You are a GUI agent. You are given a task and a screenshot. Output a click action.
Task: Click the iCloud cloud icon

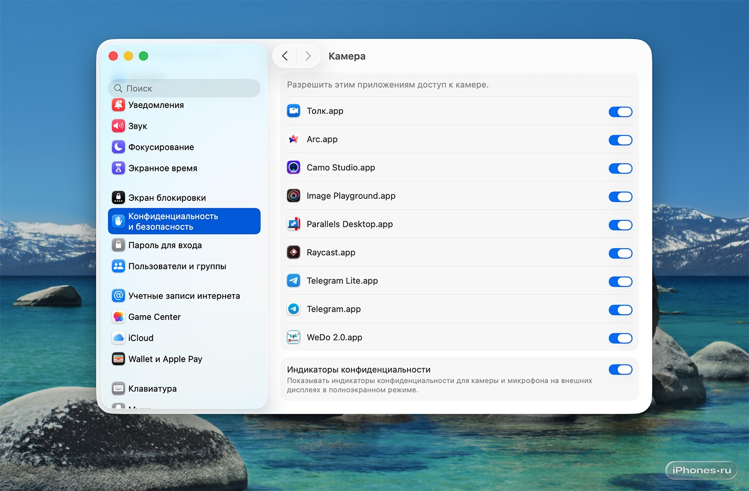118,338
